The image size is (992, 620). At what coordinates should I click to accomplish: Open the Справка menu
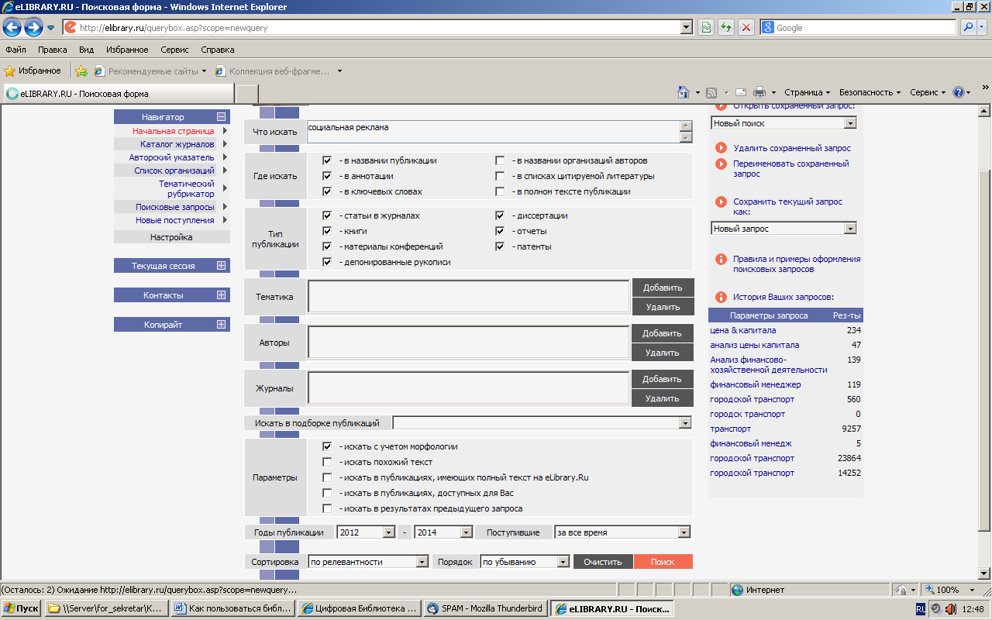(218, 50)
